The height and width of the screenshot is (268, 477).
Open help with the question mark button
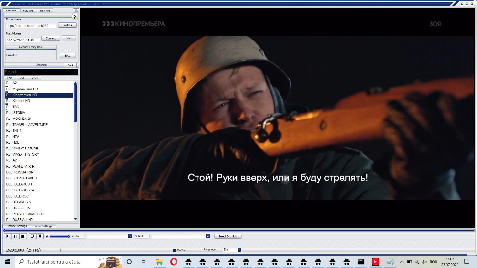[x=75, y=17]
